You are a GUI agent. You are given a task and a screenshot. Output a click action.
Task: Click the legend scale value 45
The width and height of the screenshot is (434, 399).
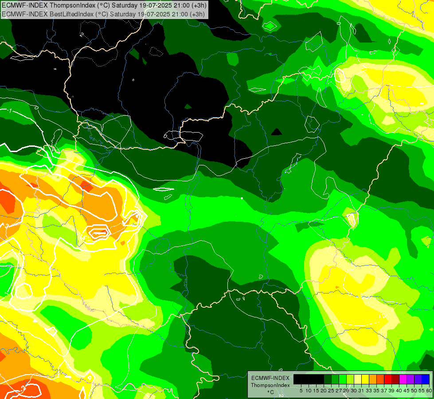(407, 391)
